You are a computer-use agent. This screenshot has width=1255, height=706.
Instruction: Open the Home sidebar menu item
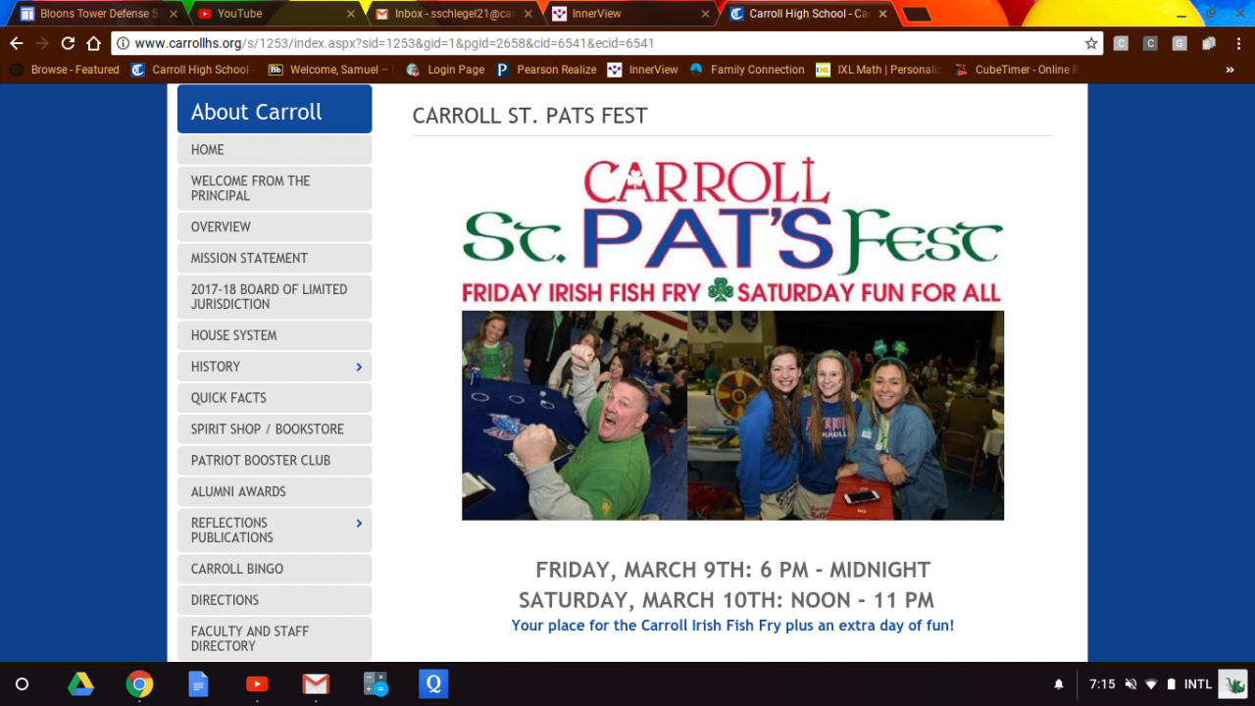275,150
